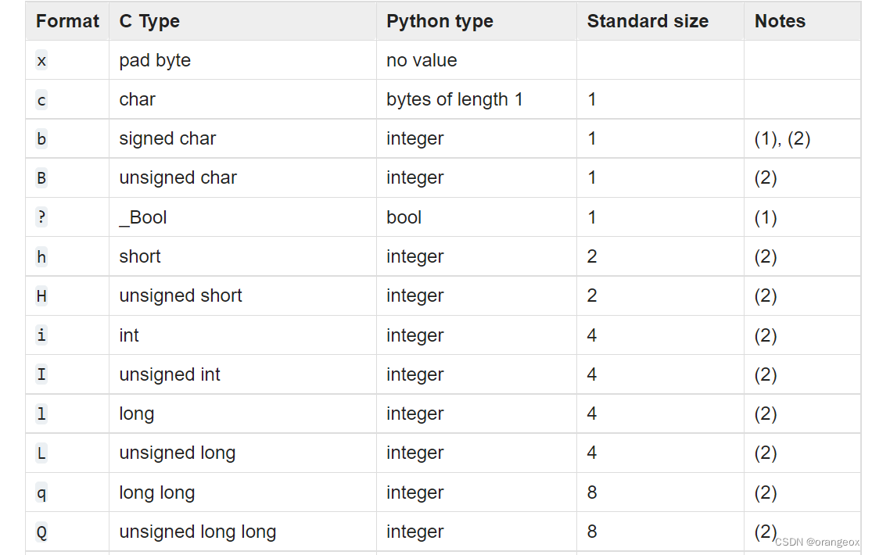
Task: Click the '(1), (2)' notes cell
Action: pos(782,138)
